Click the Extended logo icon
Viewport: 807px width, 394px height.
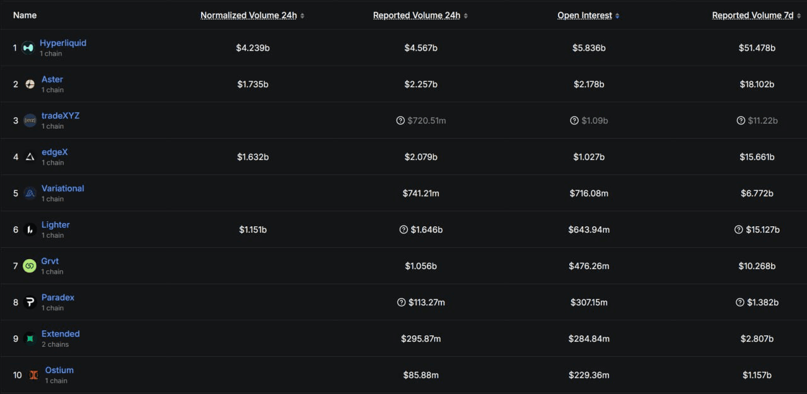pos(30,339)
